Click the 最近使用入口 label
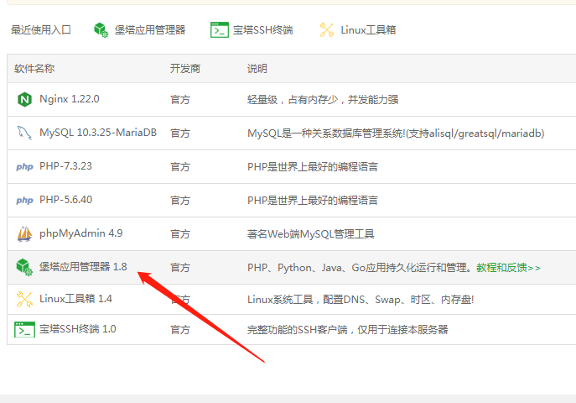 pyautogui.click(x=41, y=29)
